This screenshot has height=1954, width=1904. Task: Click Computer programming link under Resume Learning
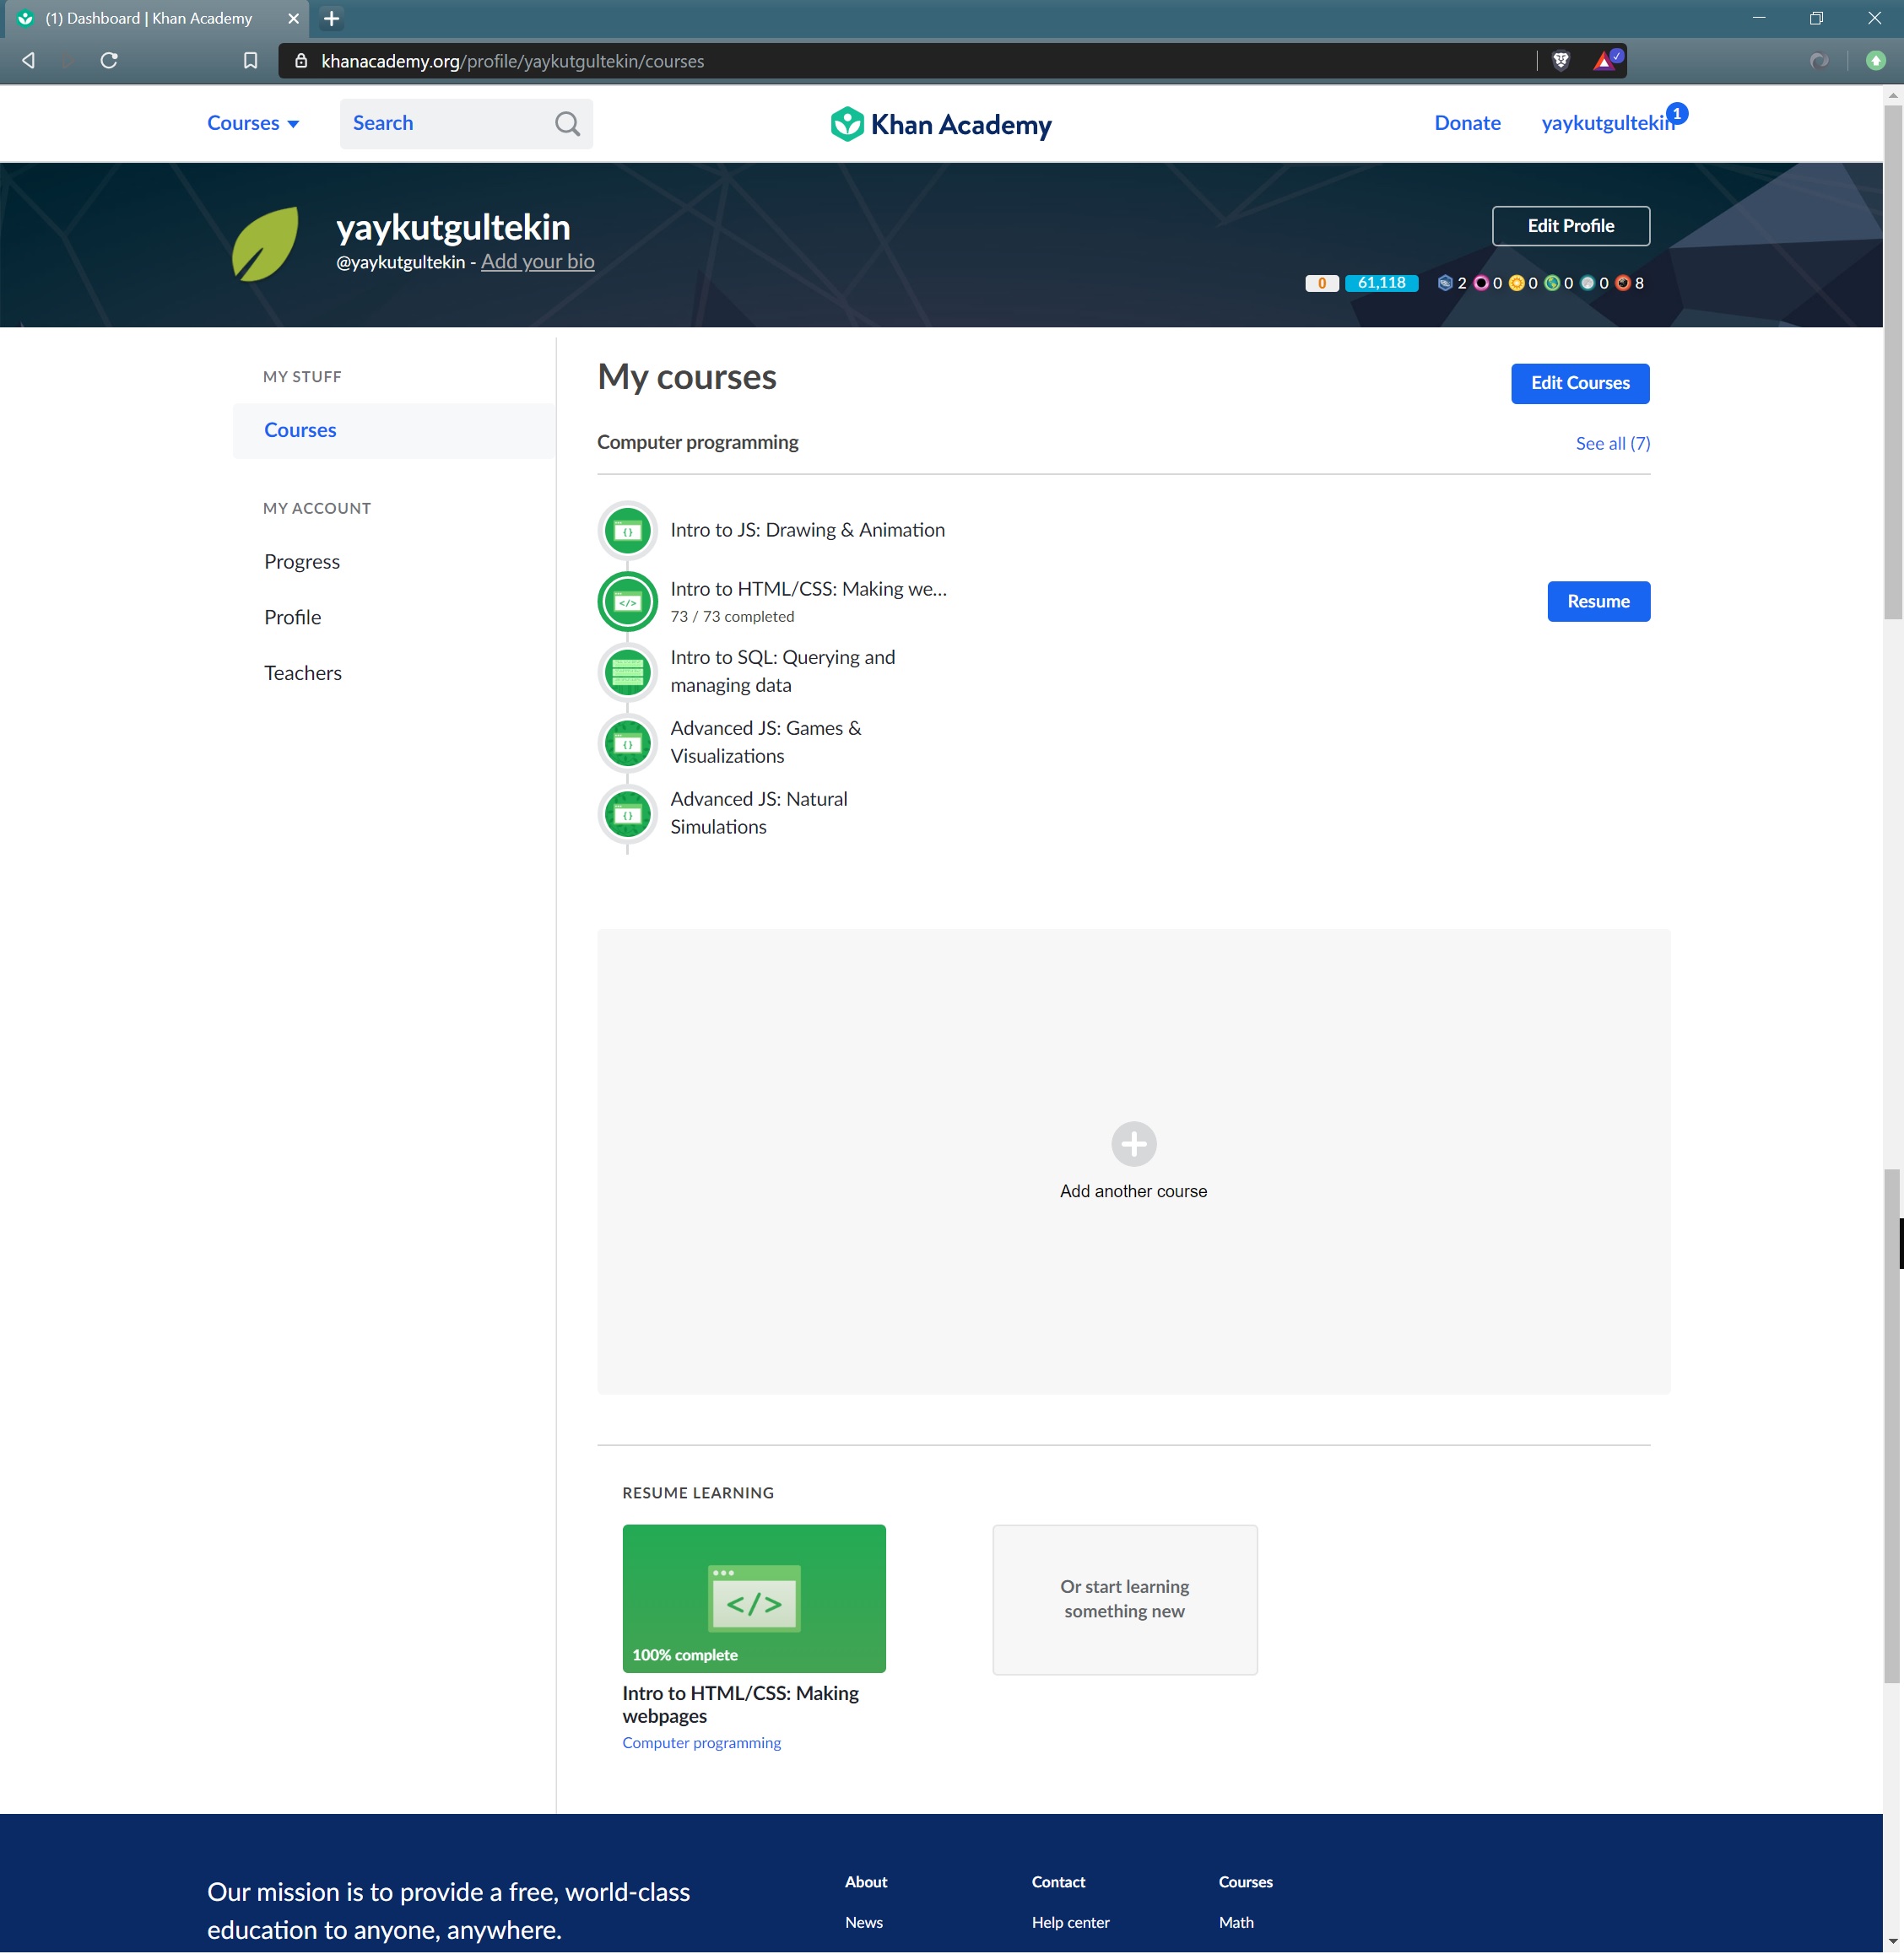tap(701, 1743)
